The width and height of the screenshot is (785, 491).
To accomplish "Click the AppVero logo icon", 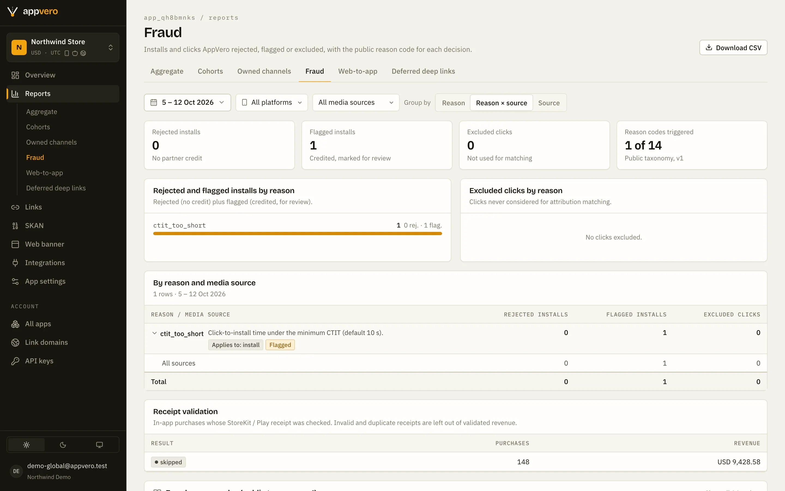I will click(12, 11).
